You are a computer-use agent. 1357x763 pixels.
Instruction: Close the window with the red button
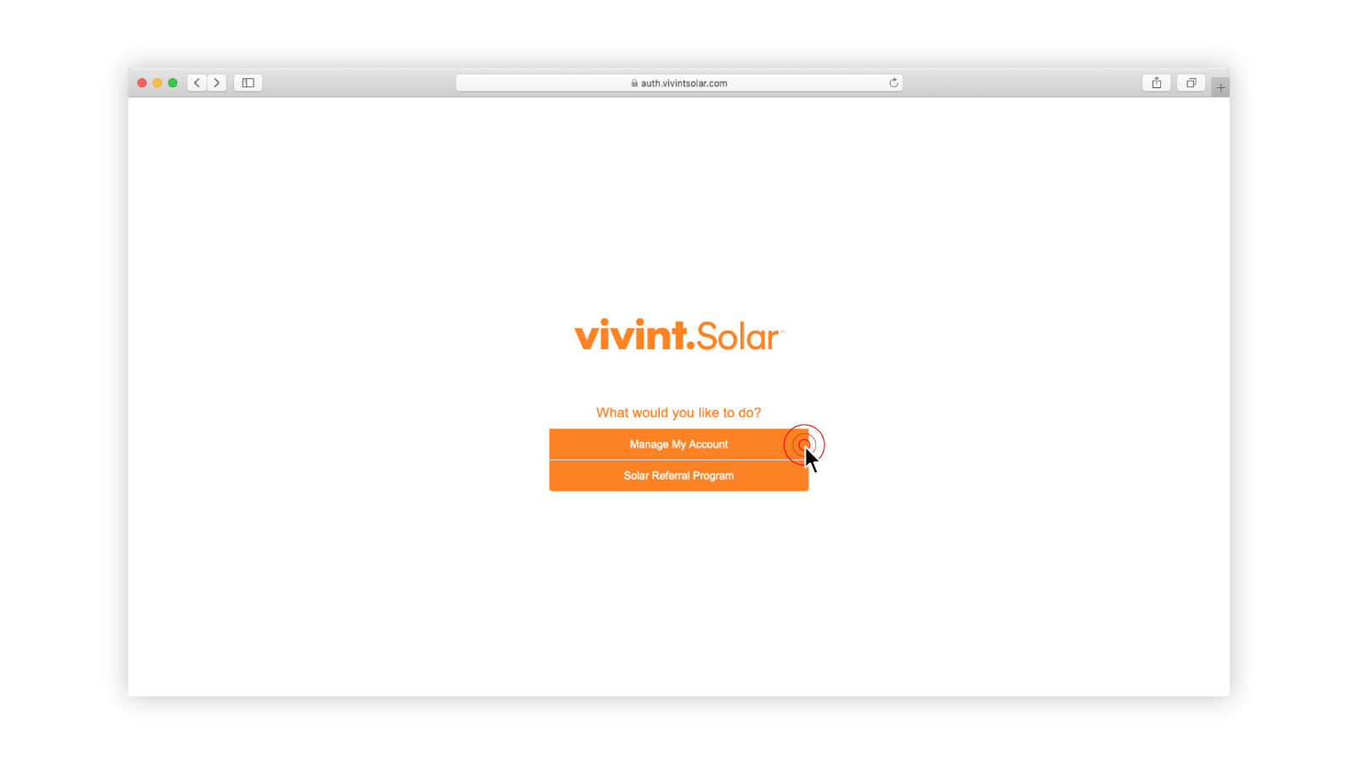(x=142, y=83)
